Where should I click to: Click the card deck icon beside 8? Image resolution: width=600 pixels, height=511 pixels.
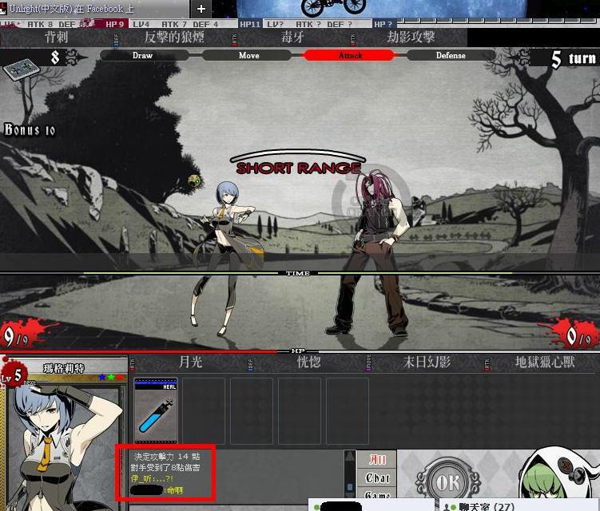tap(19, 69)
